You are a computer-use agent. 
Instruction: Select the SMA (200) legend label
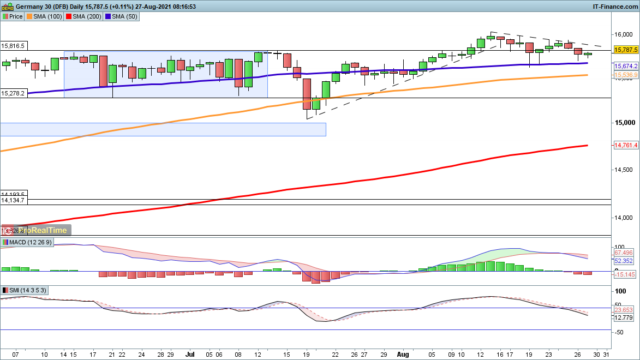[x=87, y=16]
